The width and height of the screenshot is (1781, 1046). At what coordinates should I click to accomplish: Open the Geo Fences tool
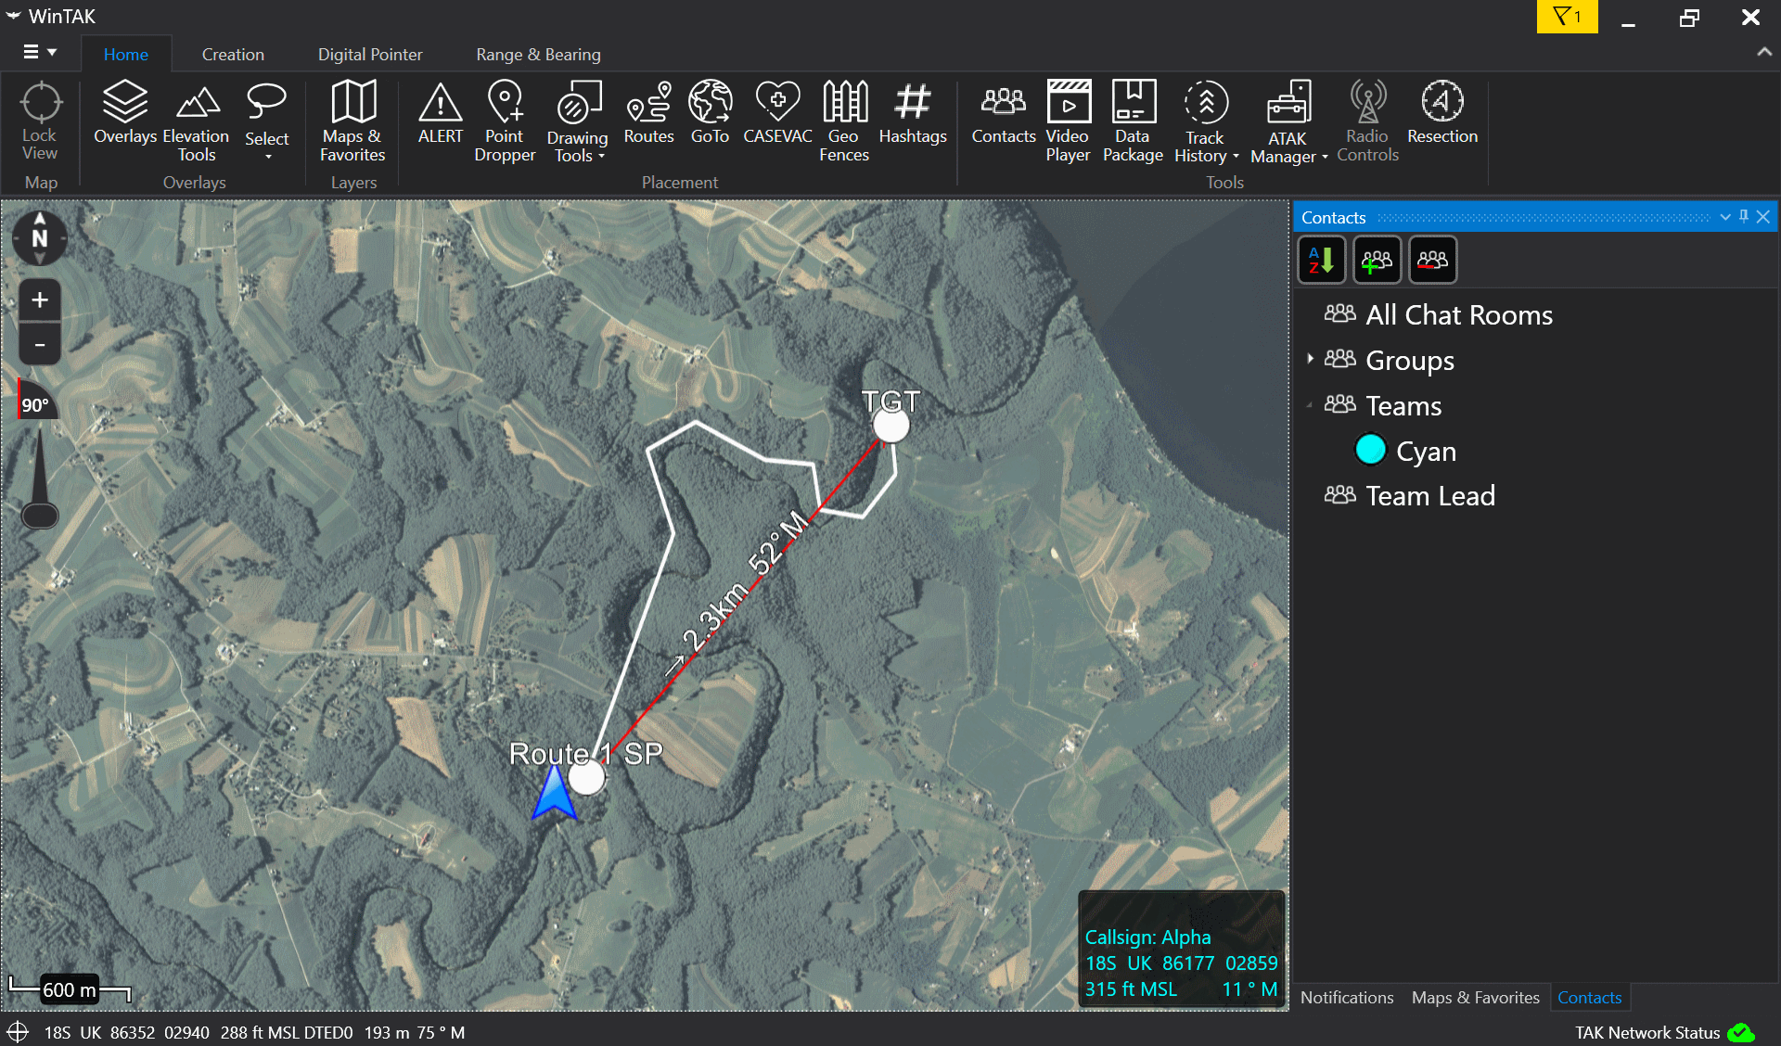tap(844, 121)
